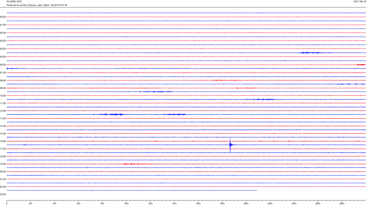The image size is (366, 205).
Task: Click the station code IG.JAND..SHZ title
Action: 14,2
